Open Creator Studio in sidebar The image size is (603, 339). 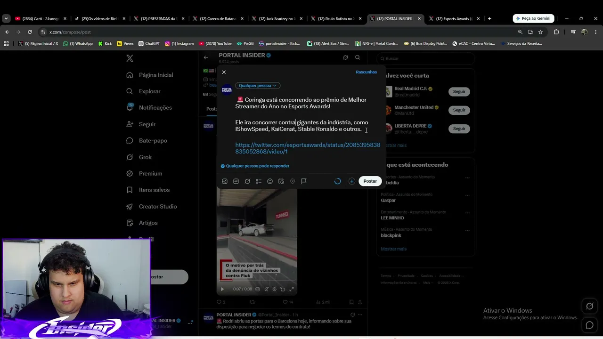152,207
